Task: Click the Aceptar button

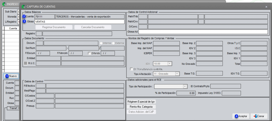Action: (x=241, y=116)
